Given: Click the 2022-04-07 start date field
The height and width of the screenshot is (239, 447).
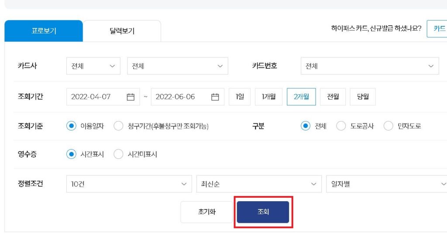Looking at the screenshot, I should [103, 97].
